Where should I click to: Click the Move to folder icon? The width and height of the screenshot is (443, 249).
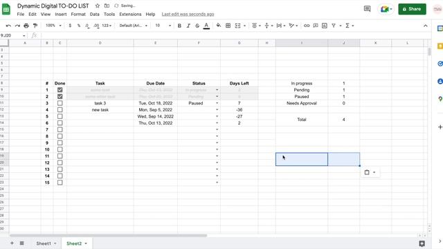[x=107, y=6]
